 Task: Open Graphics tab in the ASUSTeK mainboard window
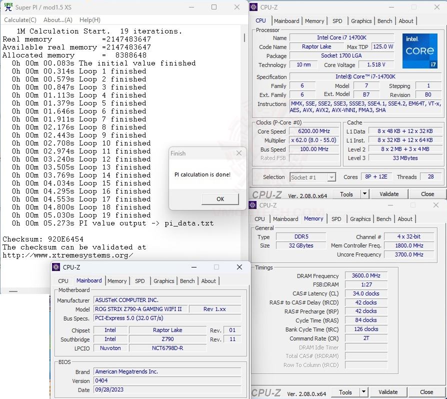coord(163,281)
